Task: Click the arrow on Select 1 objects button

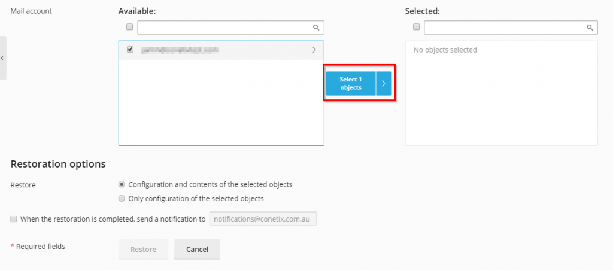Action: tap(384, 84)
